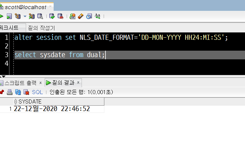Image resolution: width=245 pixels, height=144 pixels.
Task: Click the pane collapse arrows above results
Action: tap(3, 76)
